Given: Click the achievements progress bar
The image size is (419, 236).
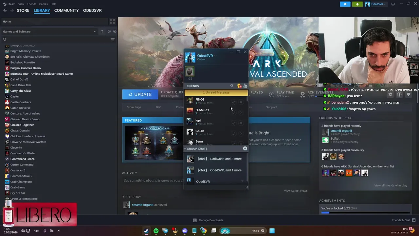Looking at the screenshot, I should coord(365,212).
